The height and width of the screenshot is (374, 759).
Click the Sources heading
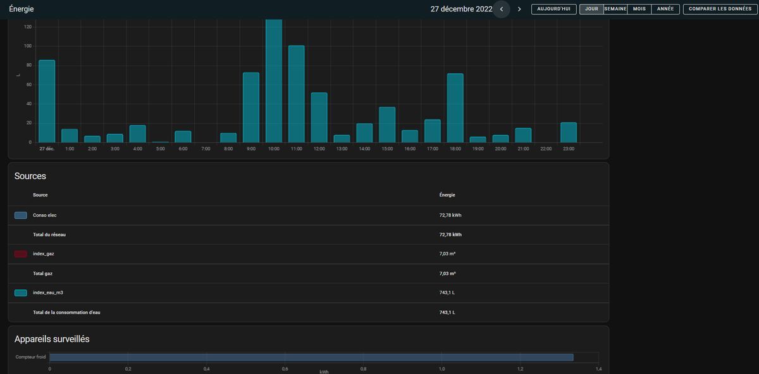click(30, 176)
